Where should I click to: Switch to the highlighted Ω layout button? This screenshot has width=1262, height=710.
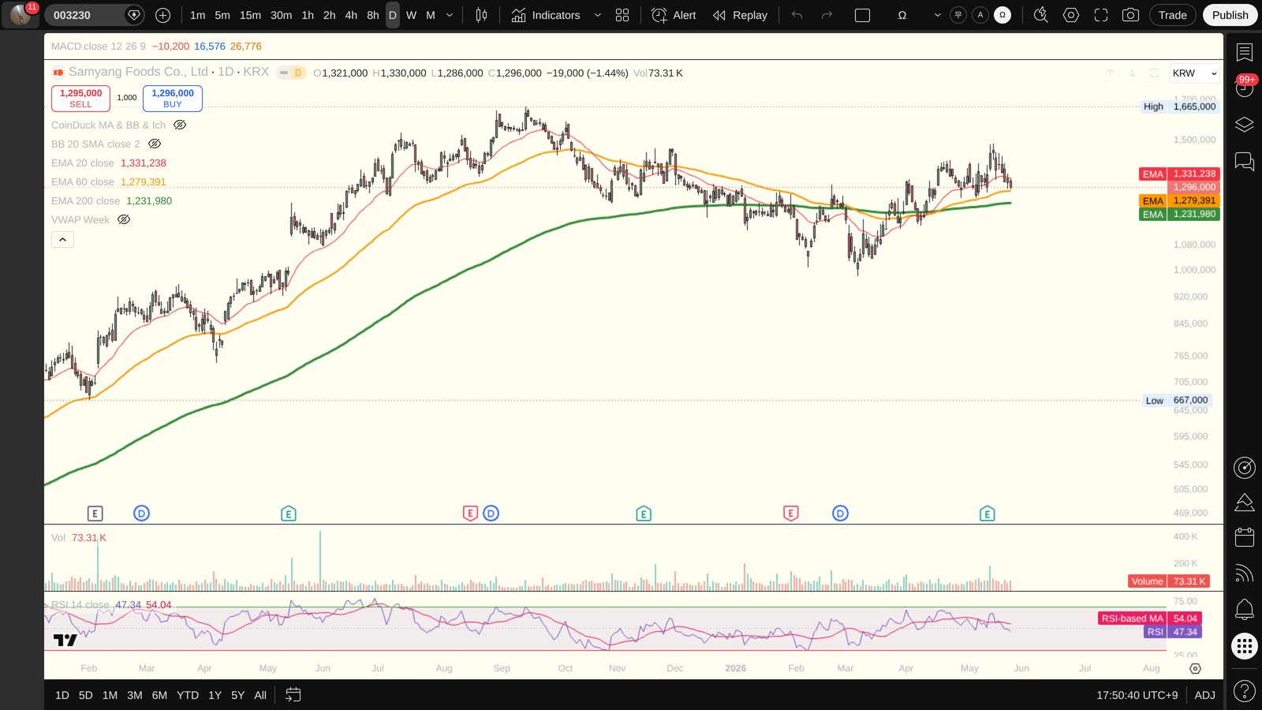(1003, 15)
